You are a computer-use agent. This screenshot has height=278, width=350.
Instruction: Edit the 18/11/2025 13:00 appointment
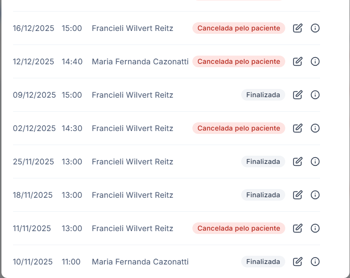pyautogui.click(x=298, y=195)
